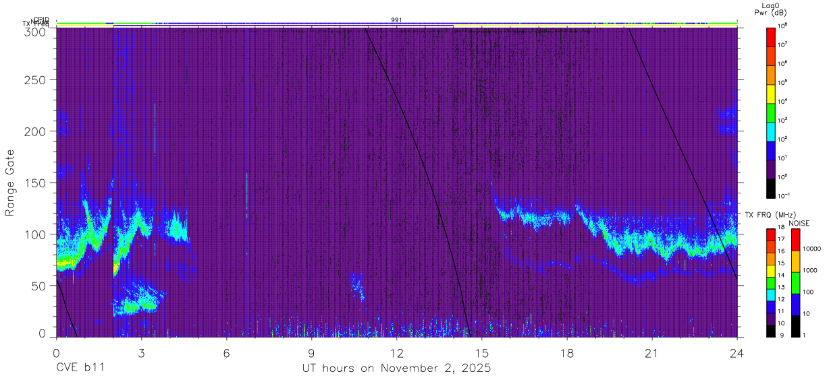Click the x-axis tick label '18'
Image resolution: width=829 pixels, height=382 pixels.
coord(566,353)
